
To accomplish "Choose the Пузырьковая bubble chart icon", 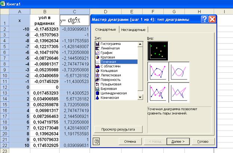I will [98, 84].
